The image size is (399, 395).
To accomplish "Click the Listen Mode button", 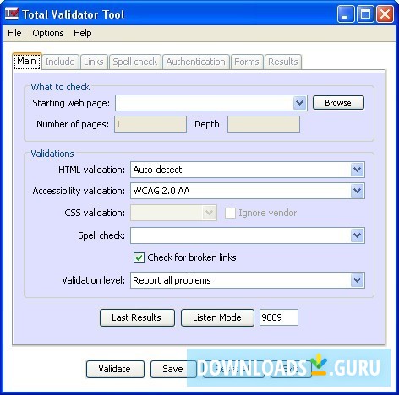I will pos(217,317).
